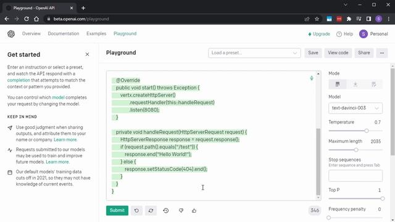Click the address bar URL
The width and height of the screenshot is (395, 222).
click(81, 19)
